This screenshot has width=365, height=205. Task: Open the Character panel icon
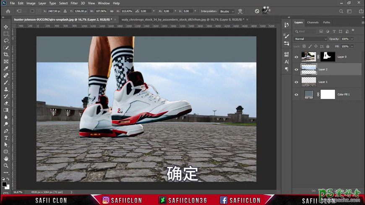(287, 62)
